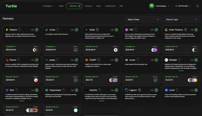
Task: Click the Solv logo icon
Action: [7, 90]
